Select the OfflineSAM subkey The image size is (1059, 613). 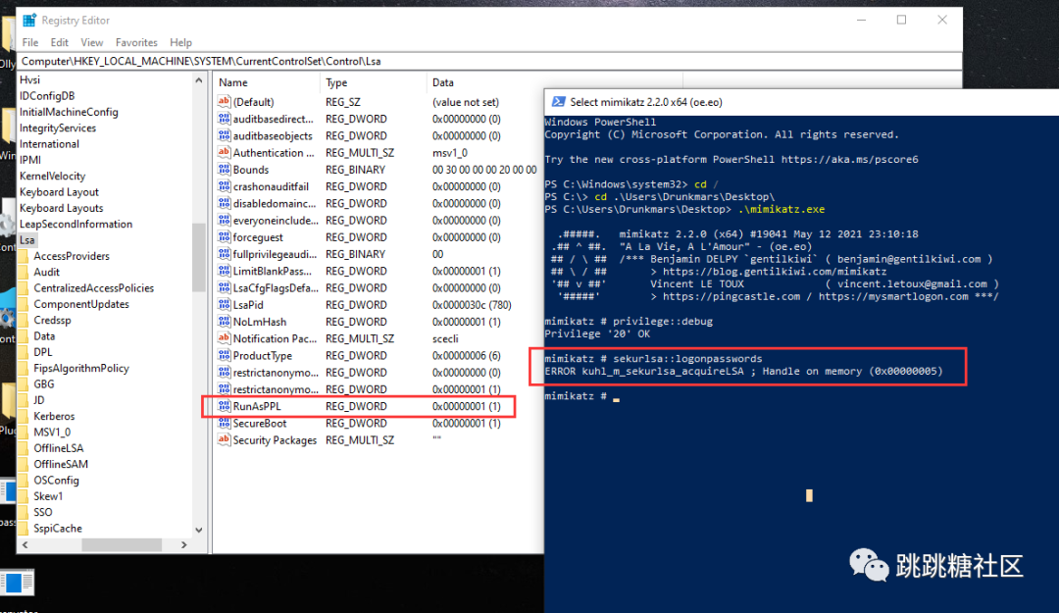tap(61, 464)
